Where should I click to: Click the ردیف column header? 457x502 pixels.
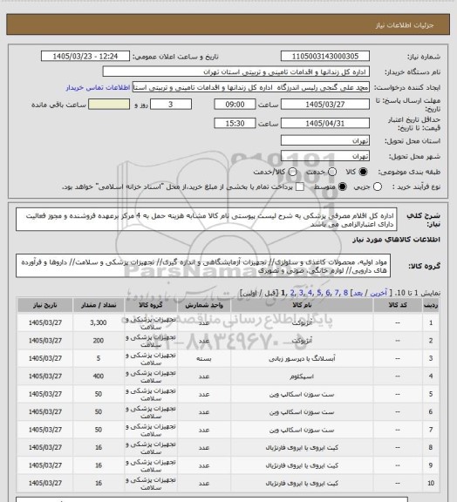point(431,305)
